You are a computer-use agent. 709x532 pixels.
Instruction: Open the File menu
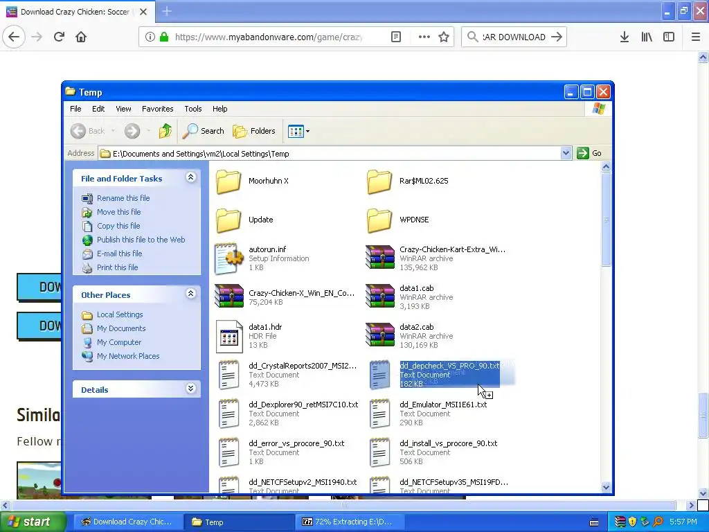coord(75,109)
